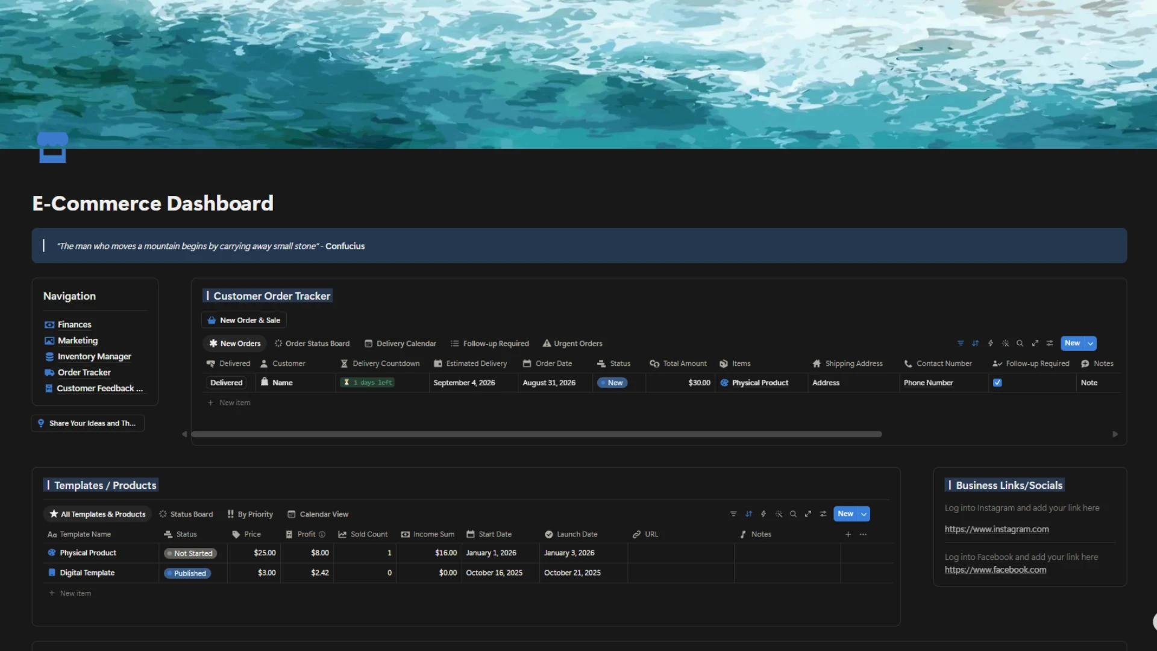
Task: Search the Customer Order Tracker database
Action: [x=1020, y=343]
